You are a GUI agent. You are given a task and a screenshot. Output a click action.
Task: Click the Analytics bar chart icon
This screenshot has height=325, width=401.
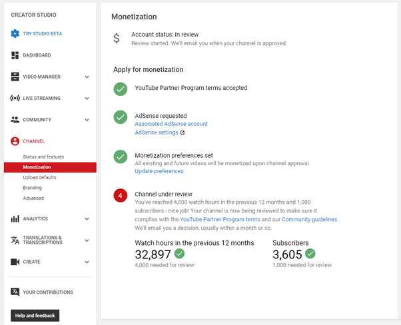click(15, 218)
